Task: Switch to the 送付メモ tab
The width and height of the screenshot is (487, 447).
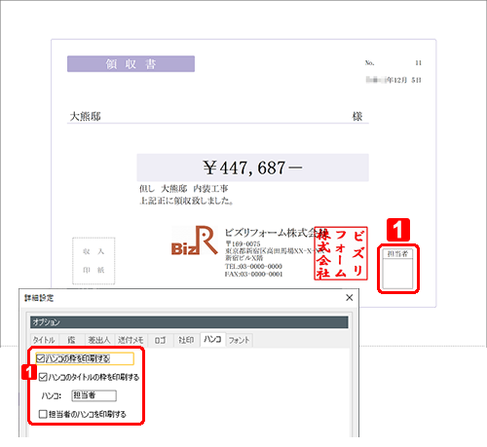Action: click(131, 340)
